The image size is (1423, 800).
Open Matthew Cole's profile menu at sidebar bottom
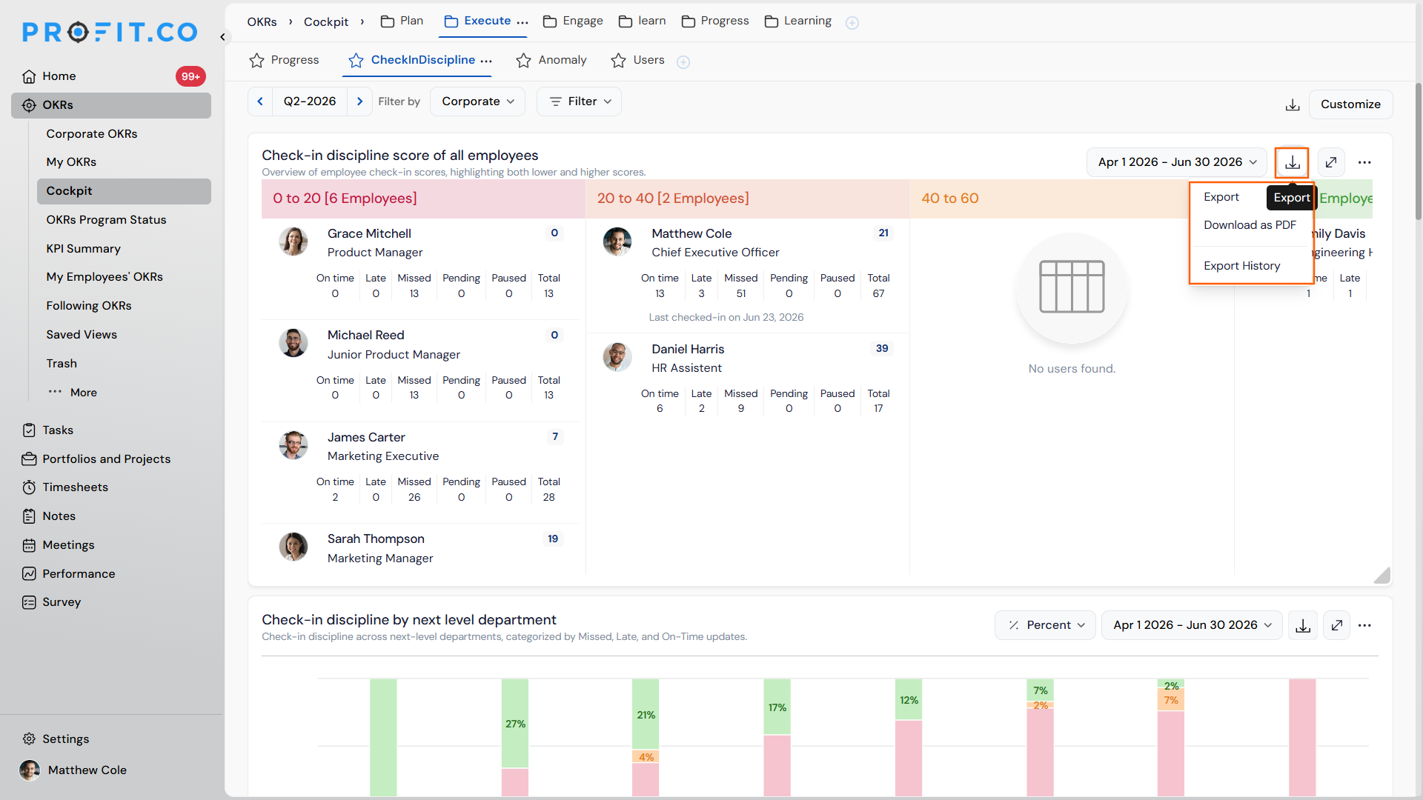73,770
